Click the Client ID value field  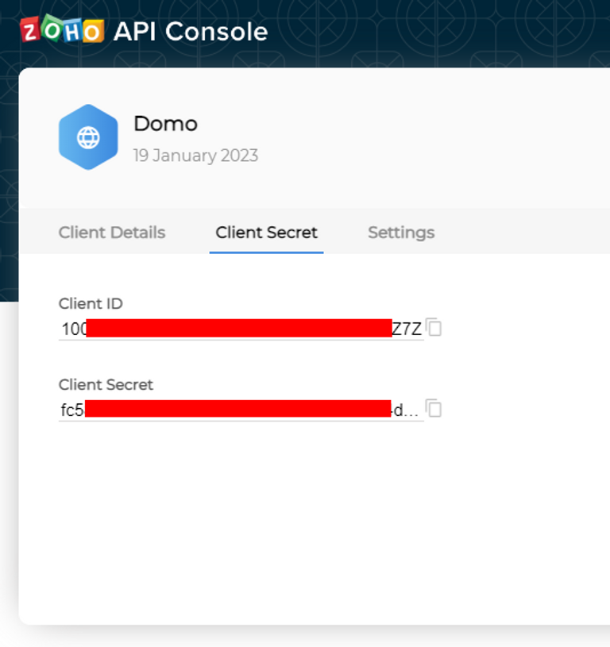(241, 329)
